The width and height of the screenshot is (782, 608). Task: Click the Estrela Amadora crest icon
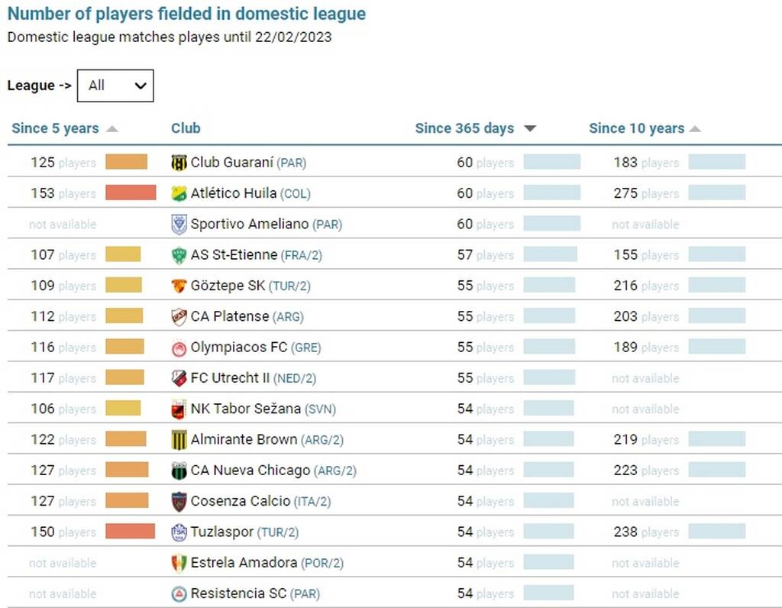click(179, 563)
